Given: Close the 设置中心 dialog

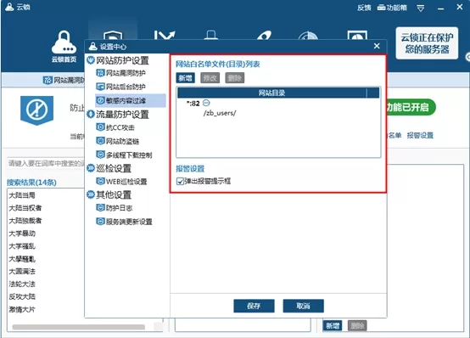Looking at the screenshot, I should coord(377,46).
